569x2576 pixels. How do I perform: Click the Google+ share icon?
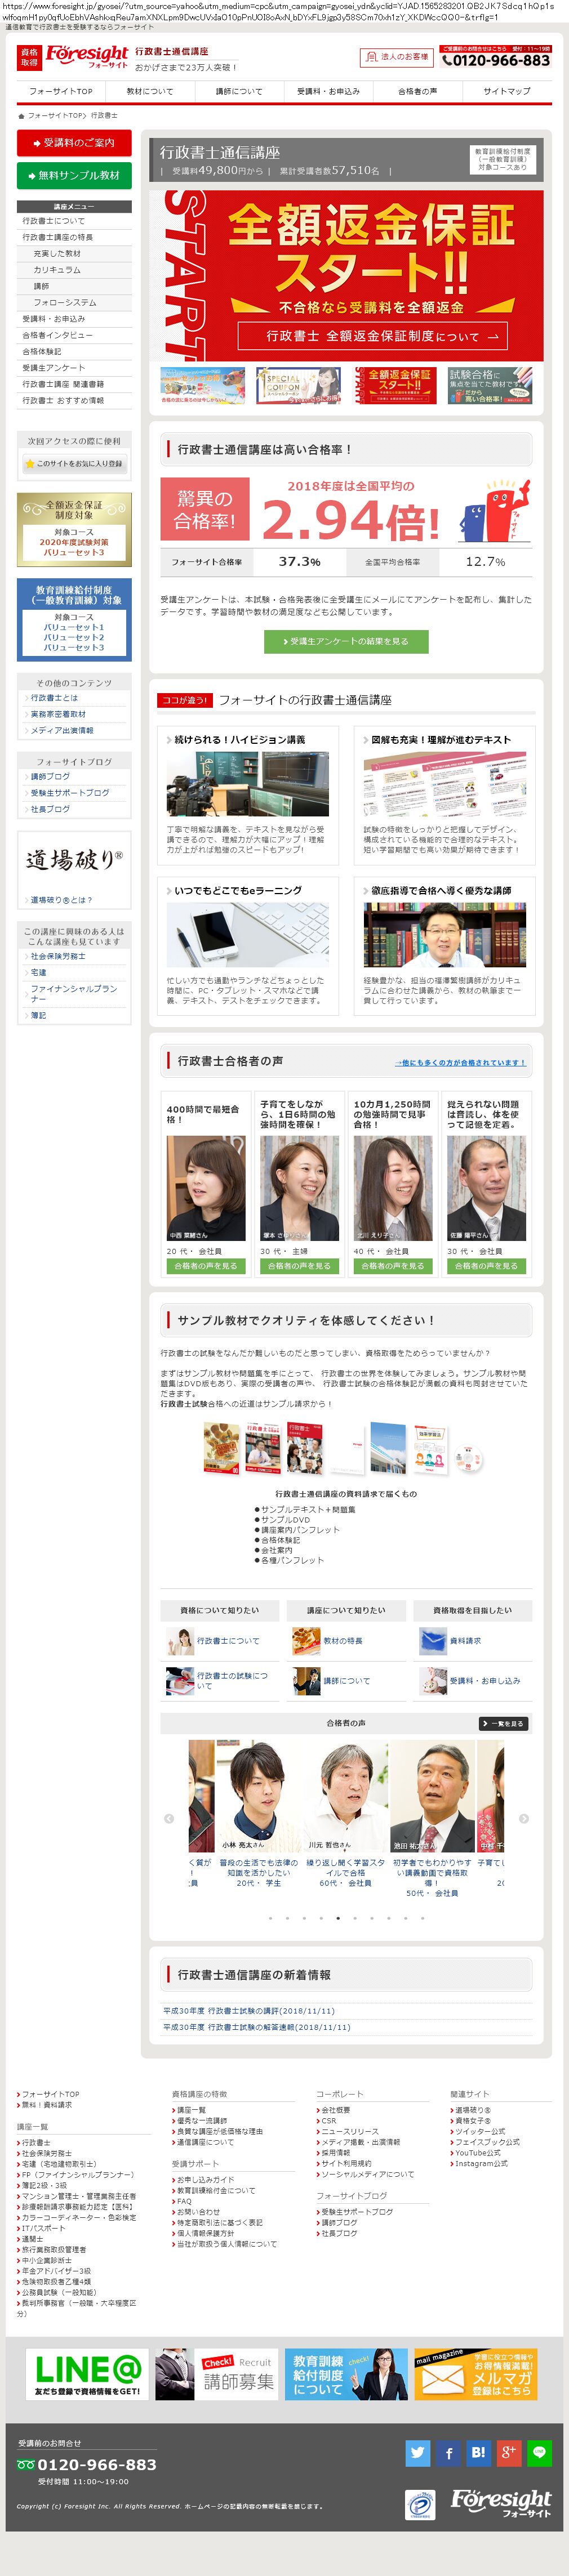click(508, 2452)
